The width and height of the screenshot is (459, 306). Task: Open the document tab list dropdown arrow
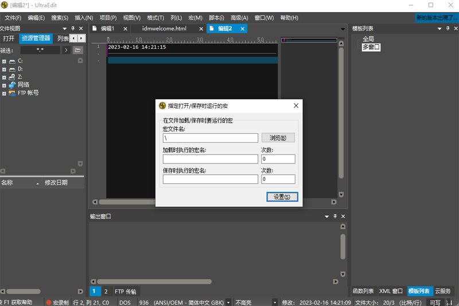343,28
